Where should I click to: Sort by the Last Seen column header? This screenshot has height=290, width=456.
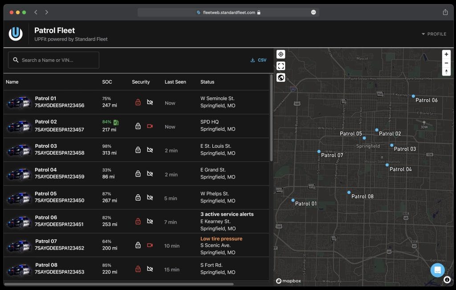175,82
